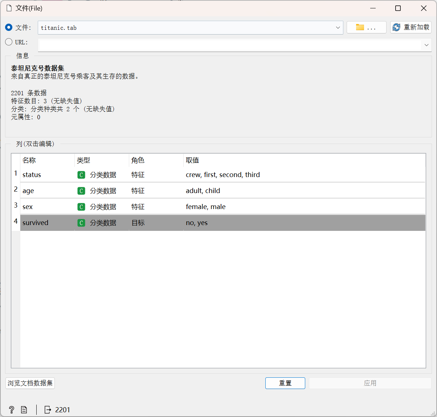
Task: Click values 'no, yes'
Action: 197,223
